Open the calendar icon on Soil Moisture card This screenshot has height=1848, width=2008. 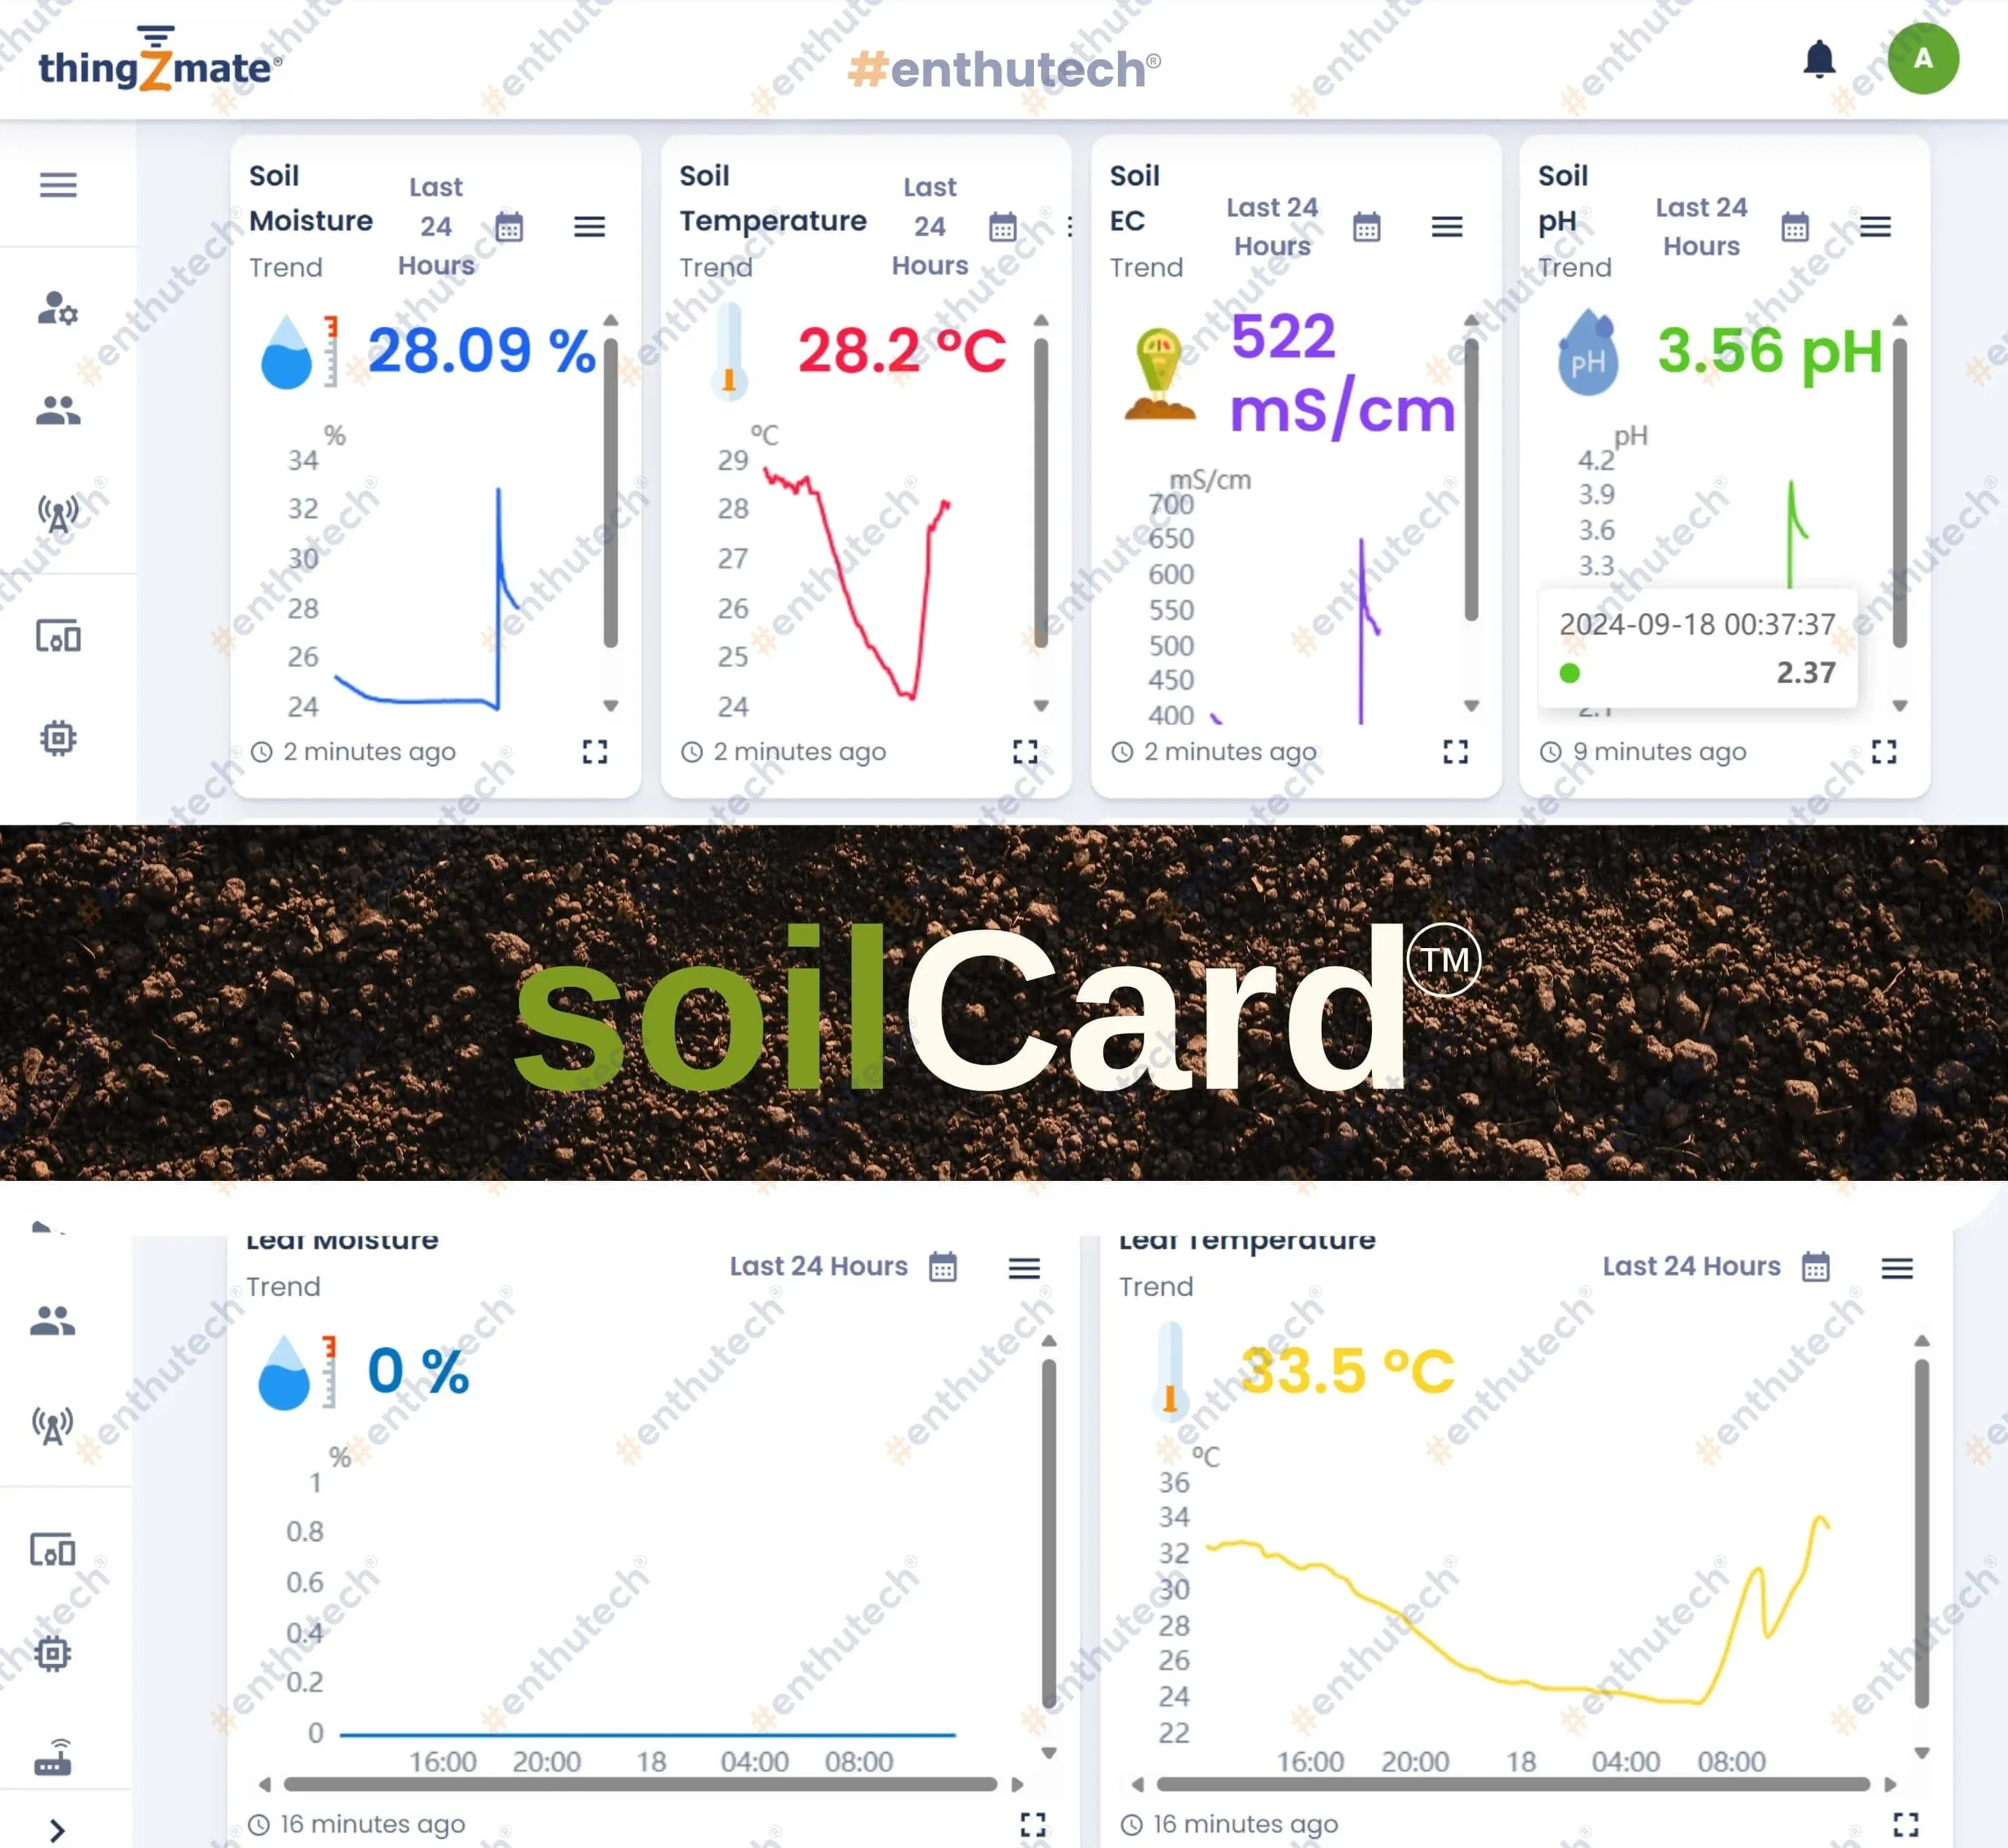point(509,227)
